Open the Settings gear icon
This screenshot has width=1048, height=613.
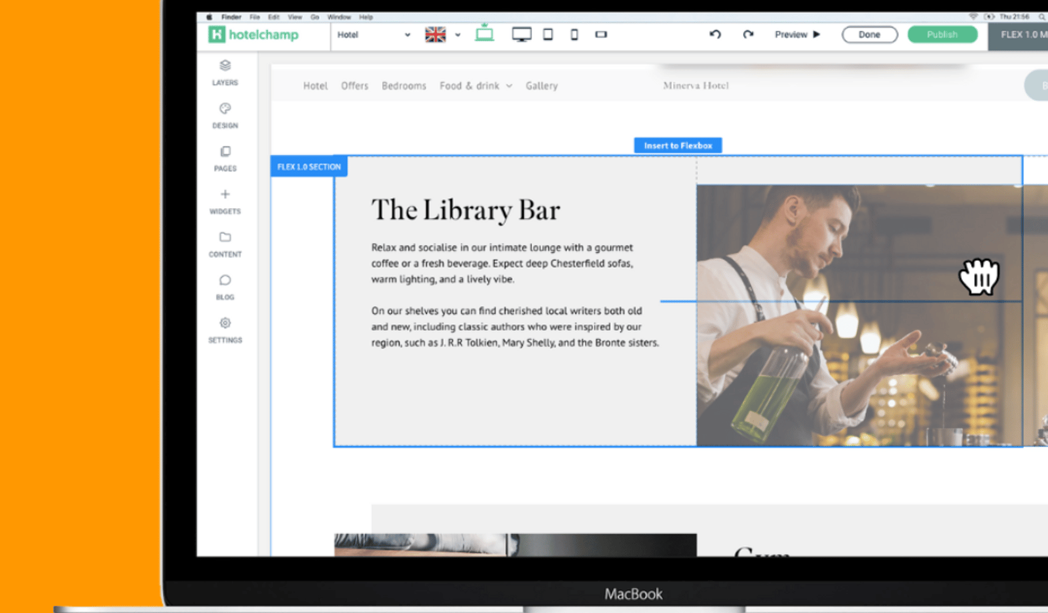click(x=225, y=323)
